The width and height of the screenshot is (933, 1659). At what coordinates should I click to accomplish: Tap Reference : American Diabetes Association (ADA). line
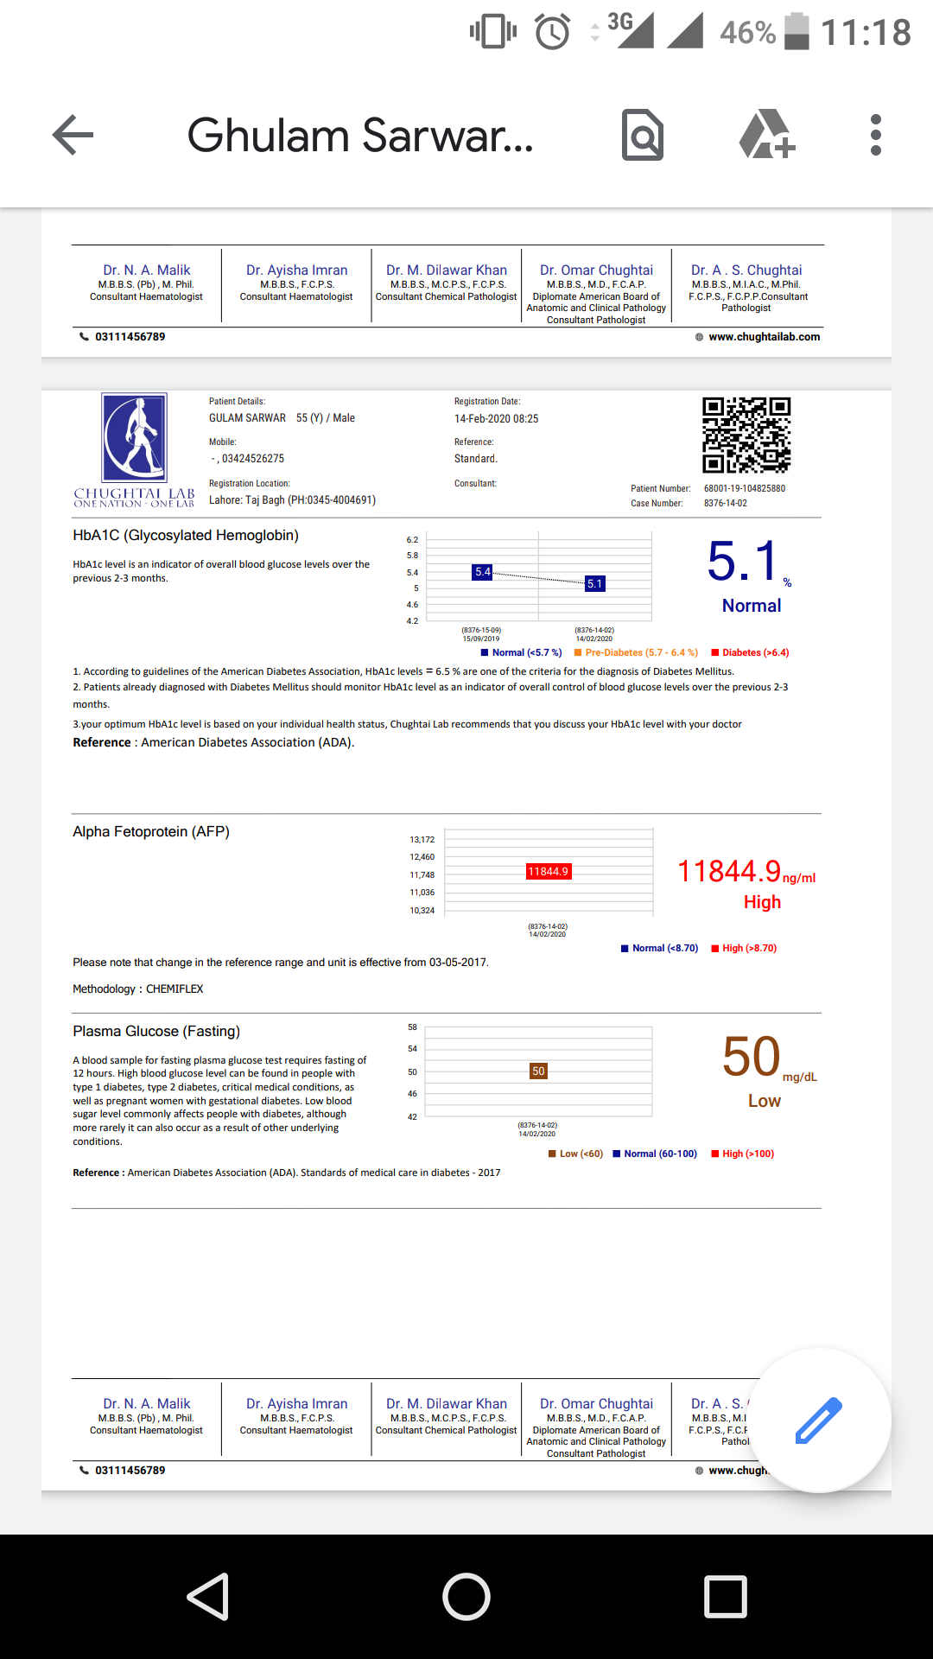[213, 743]
